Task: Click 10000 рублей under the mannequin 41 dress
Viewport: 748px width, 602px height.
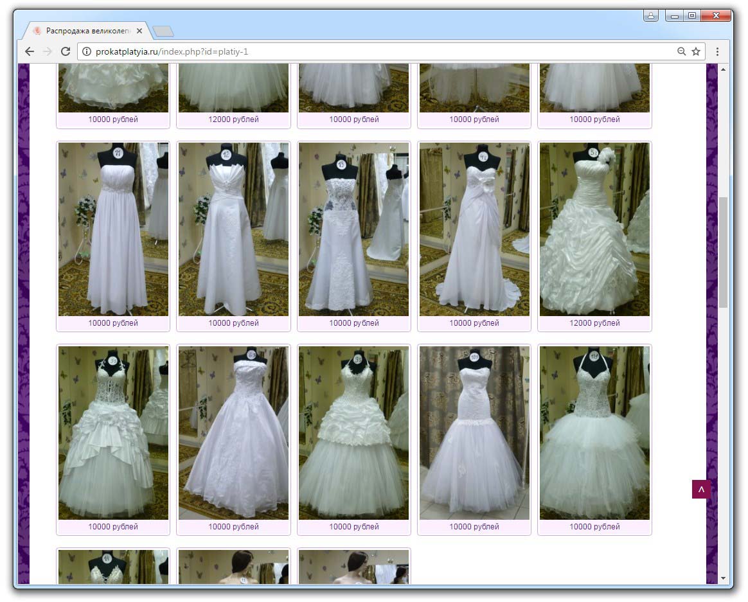Action: click(x=474, y=323)
